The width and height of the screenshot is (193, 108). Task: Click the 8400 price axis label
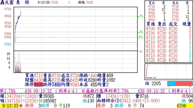coord(8,33)
